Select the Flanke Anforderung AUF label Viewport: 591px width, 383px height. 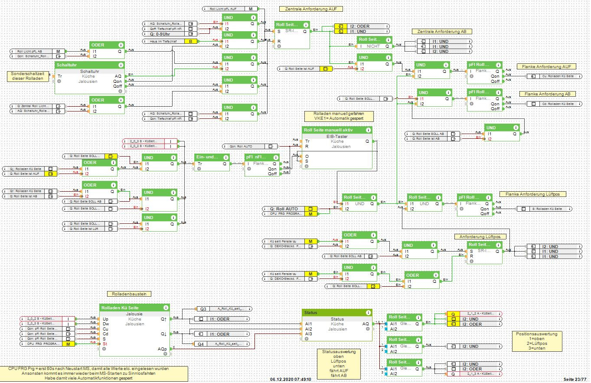click(546, 67)
